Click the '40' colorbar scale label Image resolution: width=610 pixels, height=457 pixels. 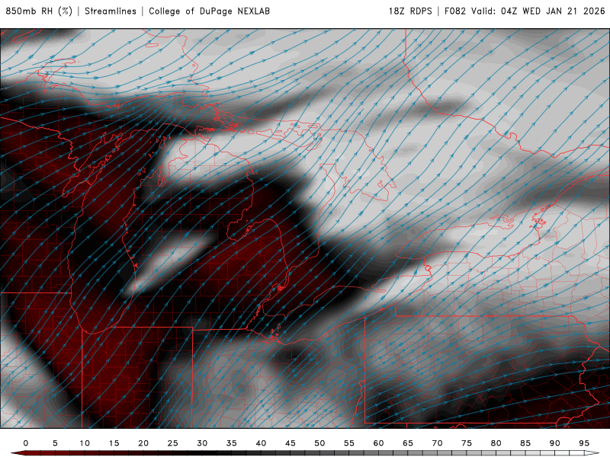(261, 443)
